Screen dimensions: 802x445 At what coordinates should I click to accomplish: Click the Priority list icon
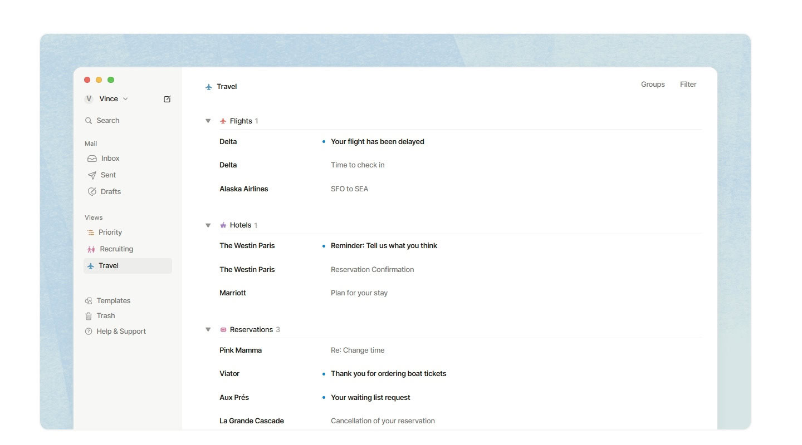tap(91, 233)
